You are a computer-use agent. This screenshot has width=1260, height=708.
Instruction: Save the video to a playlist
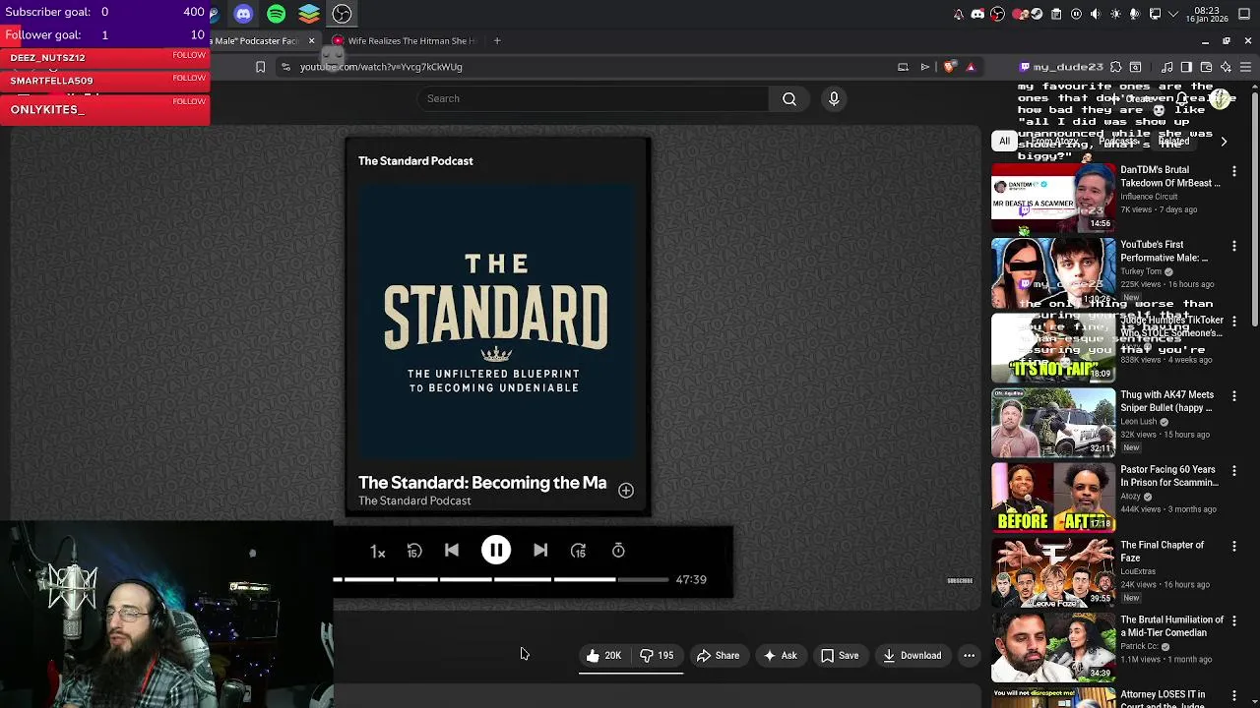pos(840,656)
